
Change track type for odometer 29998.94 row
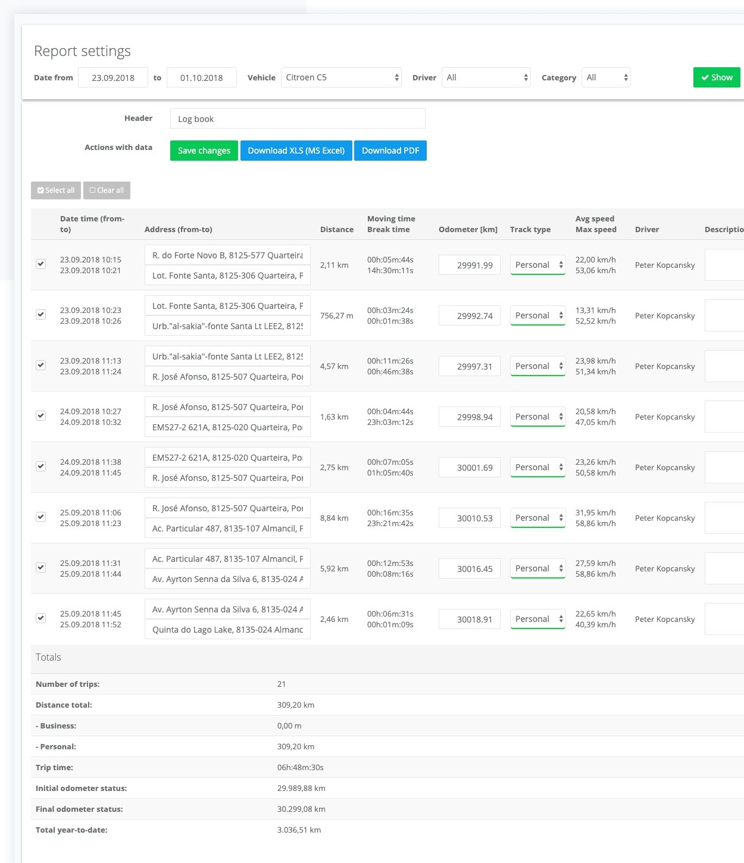point(537,417)
